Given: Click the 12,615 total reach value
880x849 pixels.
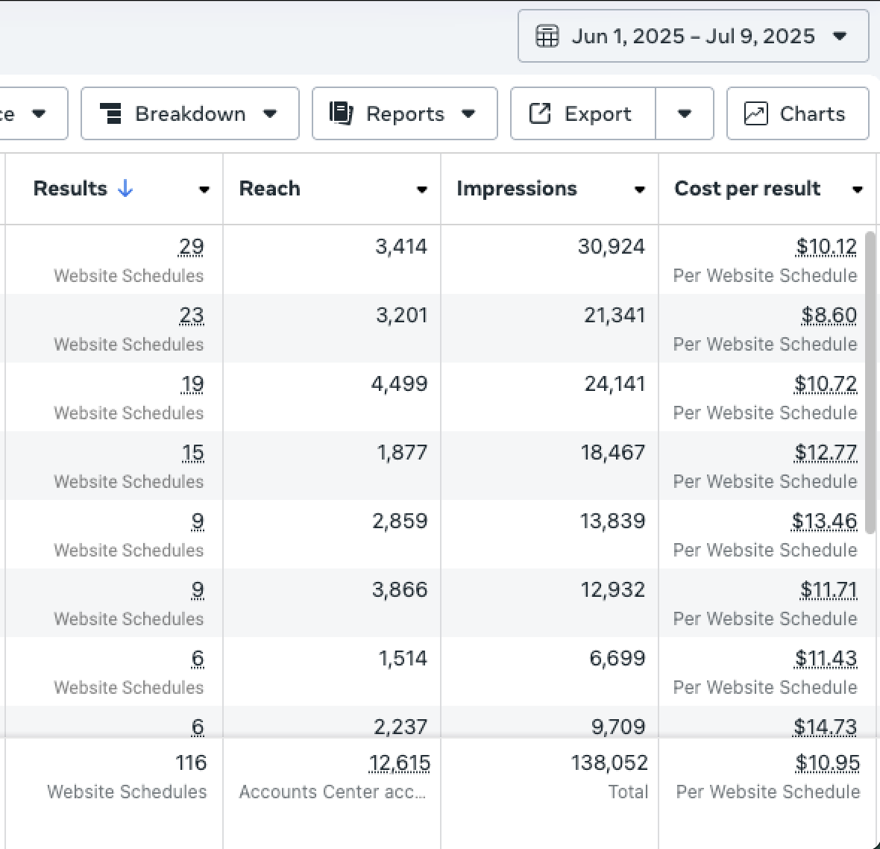Looking at the screenshot, I should pyautogui.click(x=399, y=762).
